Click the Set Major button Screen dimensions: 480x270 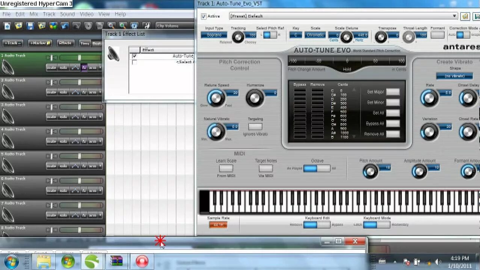point(393,92)
